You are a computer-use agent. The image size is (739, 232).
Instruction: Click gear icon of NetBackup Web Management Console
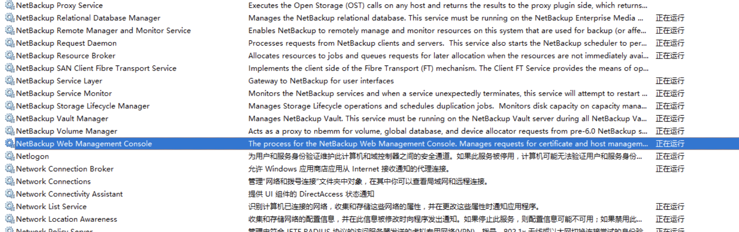click(9, 144)
